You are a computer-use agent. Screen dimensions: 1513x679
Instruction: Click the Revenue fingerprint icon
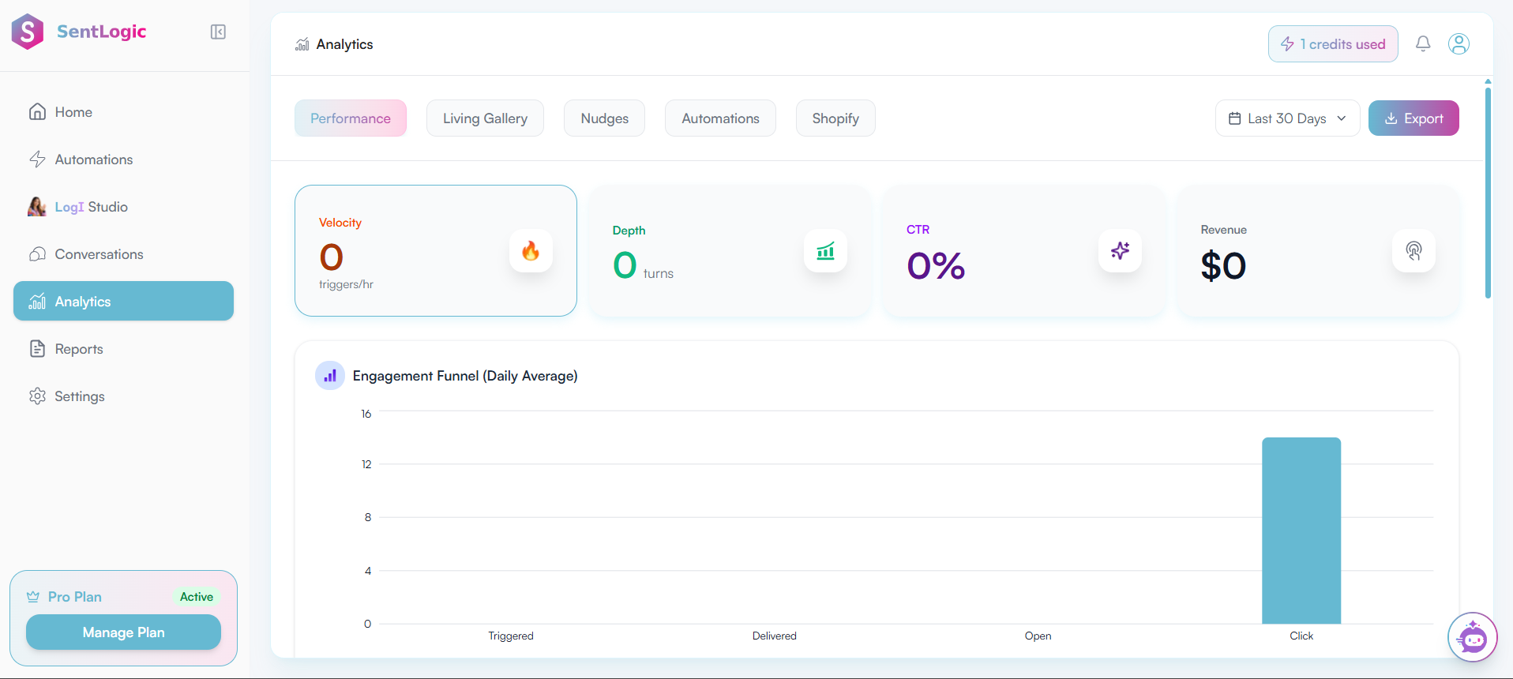coord(1414,251)
